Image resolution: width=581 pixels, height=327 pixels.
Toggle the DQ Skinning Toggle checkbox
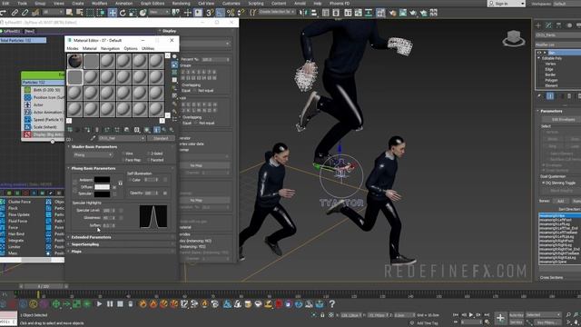(544, 183)
